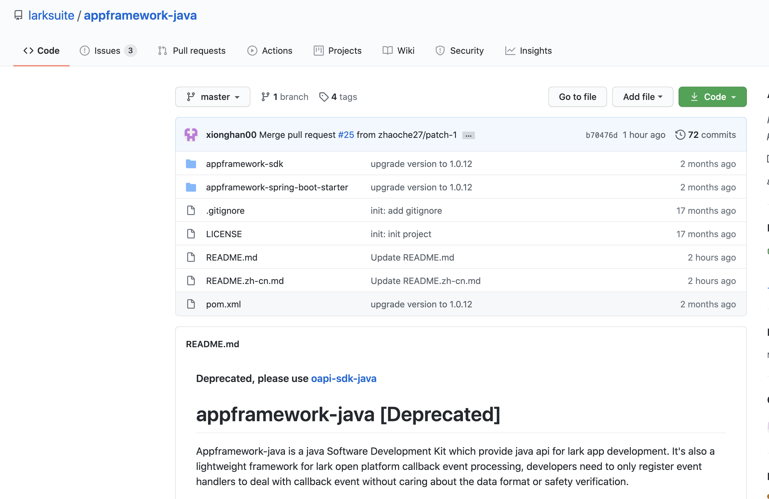
Task: Open the Projects tab
Action: [x=337, y=51]
